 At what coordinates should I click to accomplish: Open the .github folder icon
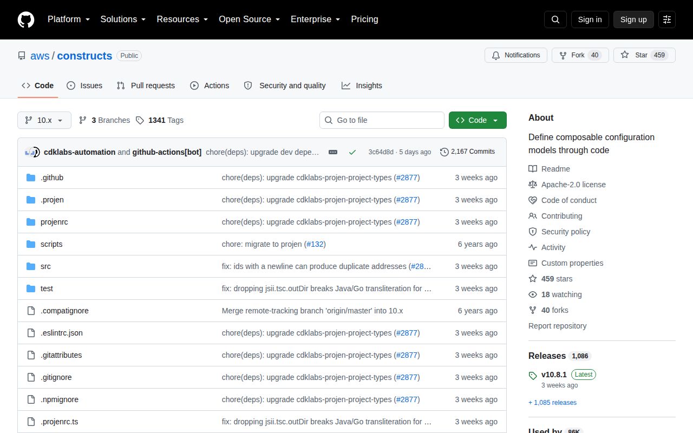coord(31,178)
